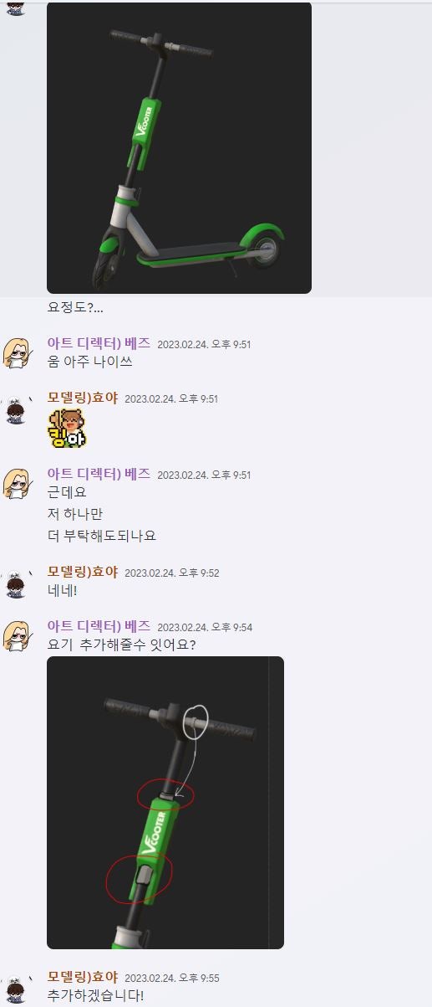The height and width of the screenshot is (1007, 432).
Task: Click 베즈's avatar beside the "요기 추가해줄수 잇어요?" message
Action: tap(18, 635)
